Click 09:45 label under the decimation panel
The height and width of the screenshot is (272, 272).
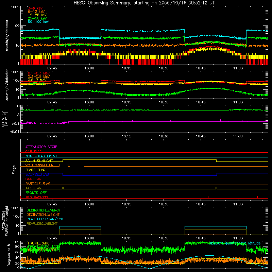click(x=52, y=238)
